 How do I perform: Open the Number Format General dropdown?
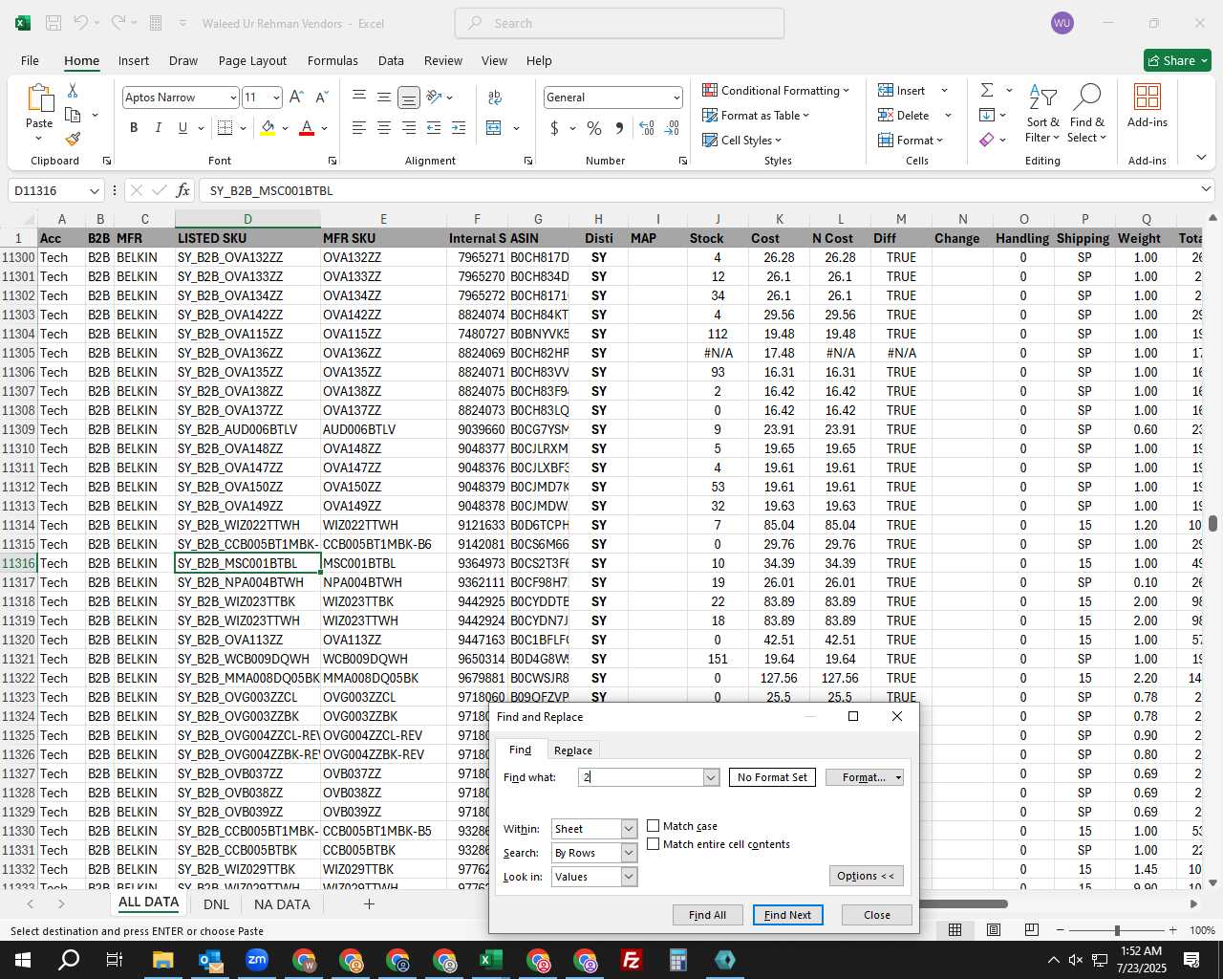pyautogui.click(x=676, y=98)
